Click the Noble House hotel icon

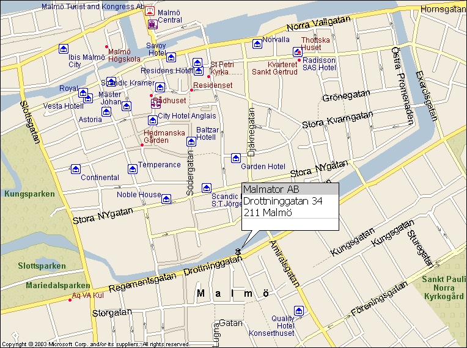pyautogui.click(x=166, y=198)
